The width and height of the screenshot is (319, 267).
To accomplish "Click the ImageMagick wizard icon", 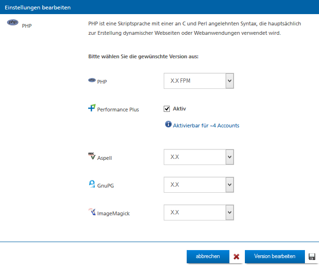I will (x=92, y=212).
